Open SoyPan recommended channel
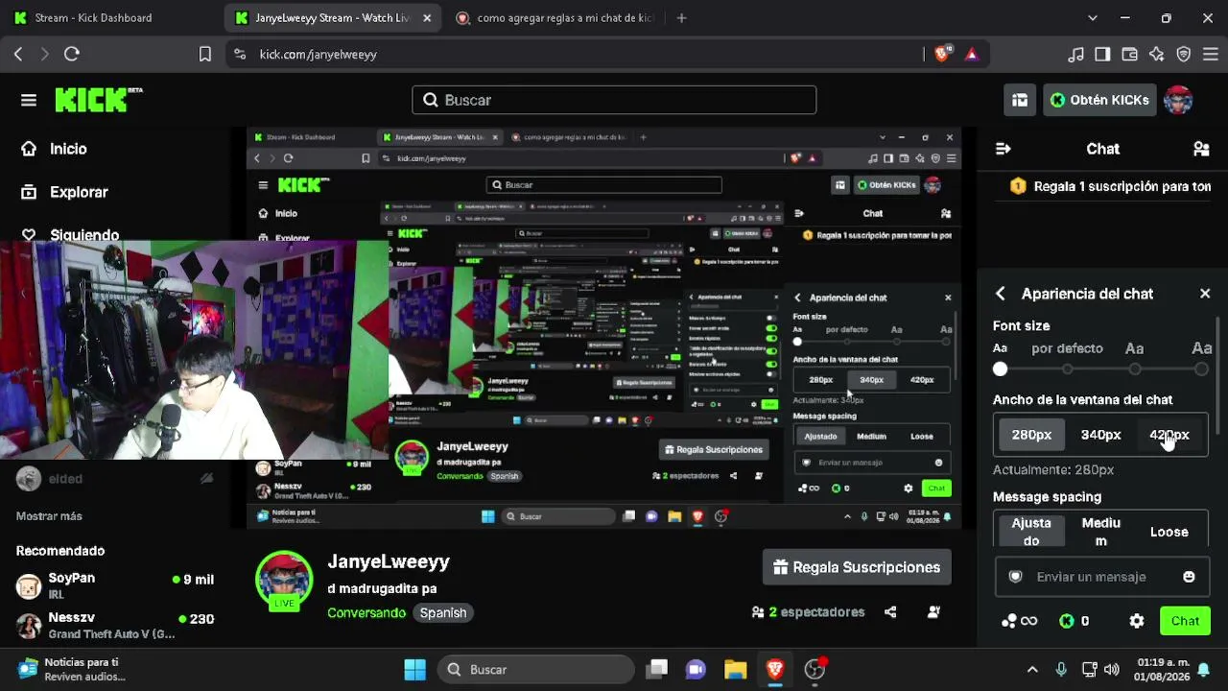Image resolution: width=1228 pixels, height=691 pixels. point(115,585)
